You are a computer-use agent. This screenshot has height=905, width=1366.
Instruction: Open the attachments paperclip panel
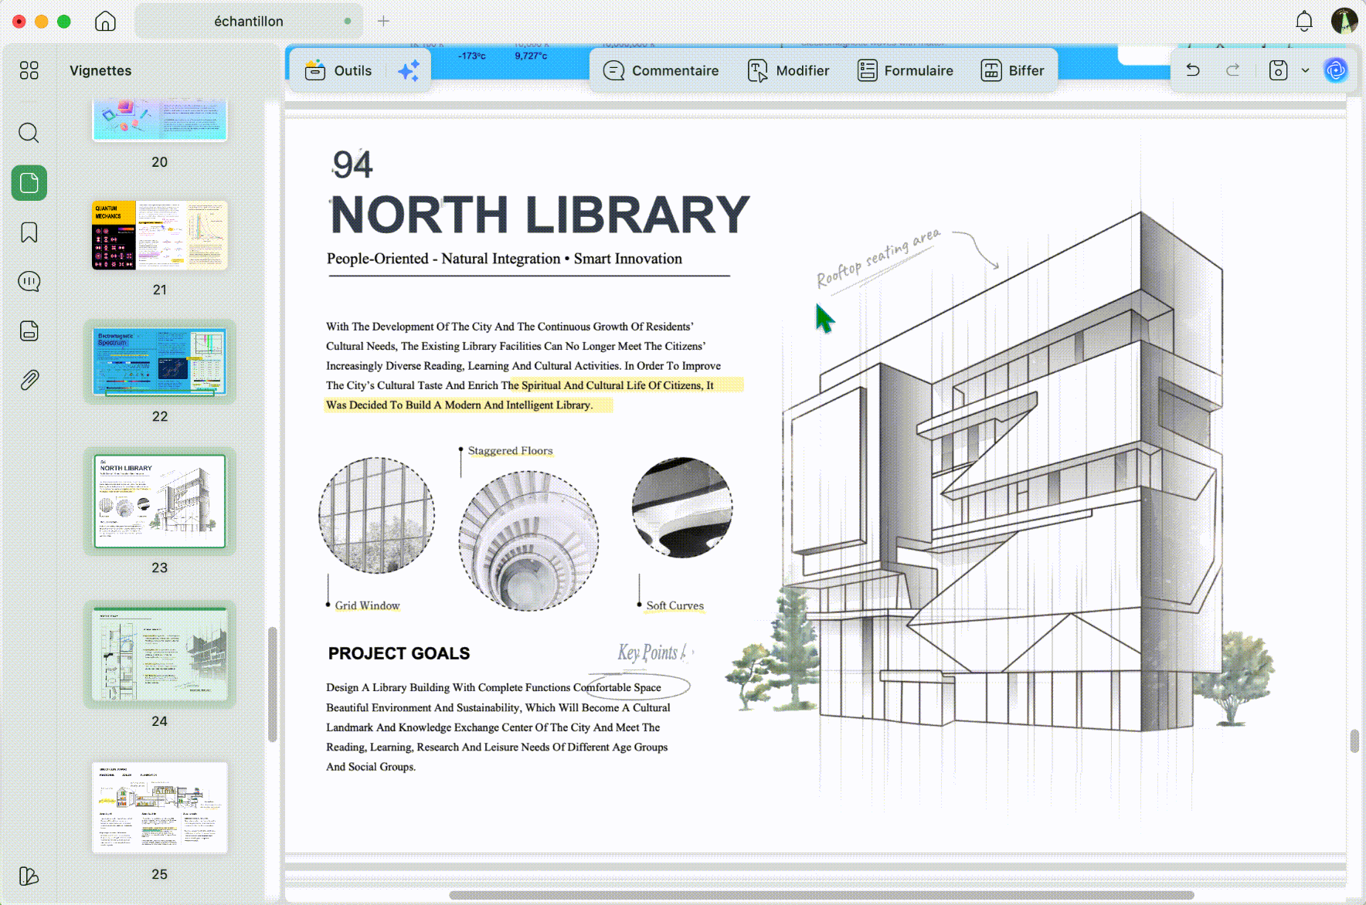pyautogui.click(x=29, y=380)
